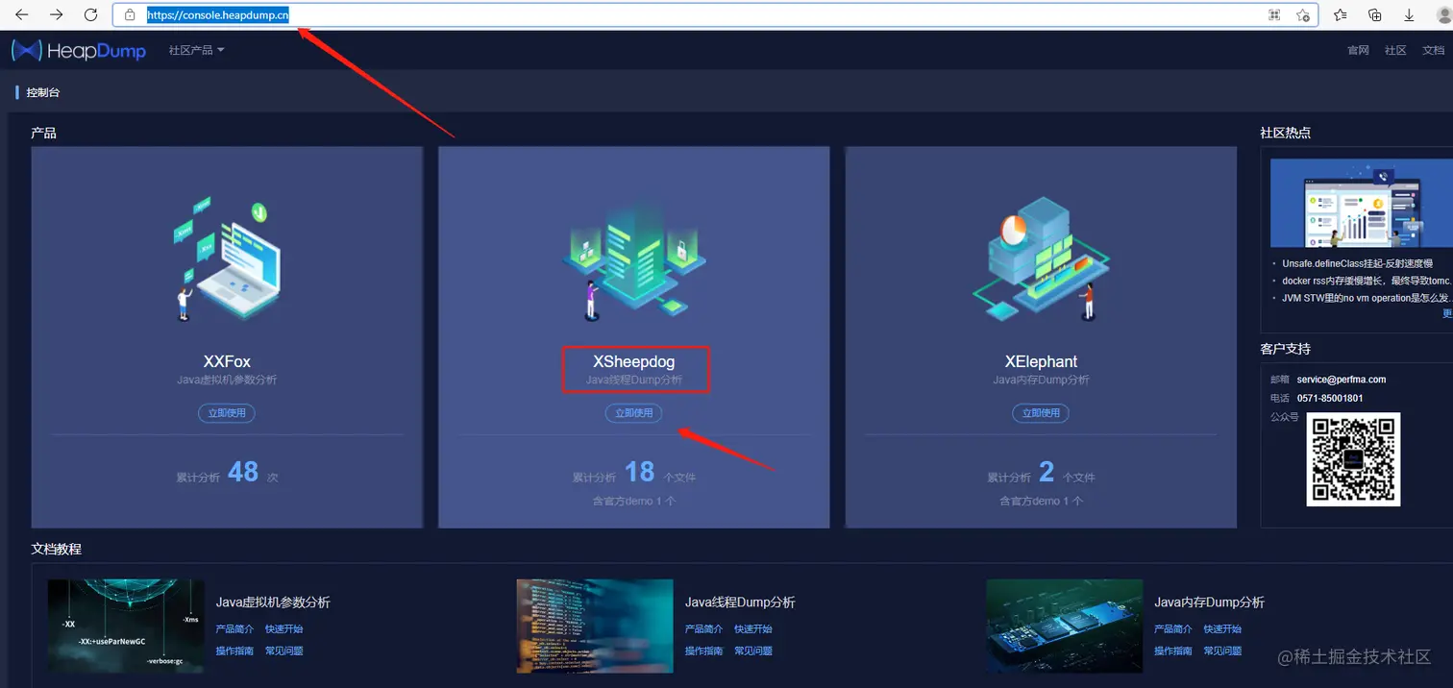Open the 社区产品 dropdown menu
This screenshot has height=688, width=1453.
195,50
